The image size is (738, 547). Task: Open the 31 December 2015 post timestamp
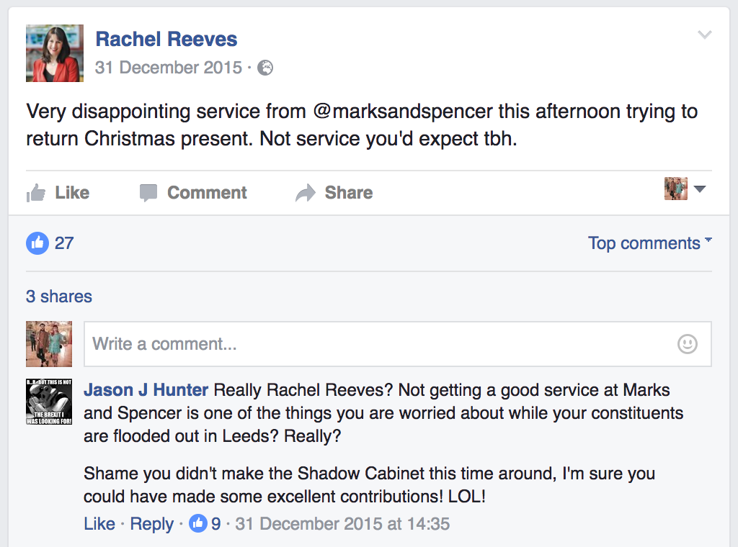pyautogui.click(x=169, y=68)
